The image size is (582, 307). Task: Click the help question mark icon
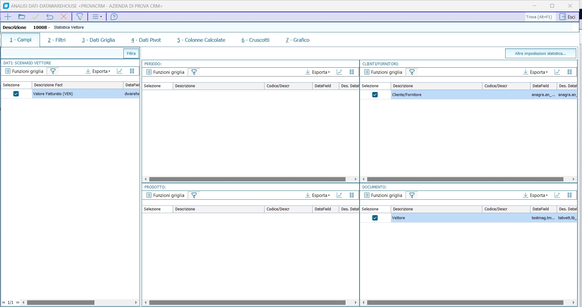114,17
